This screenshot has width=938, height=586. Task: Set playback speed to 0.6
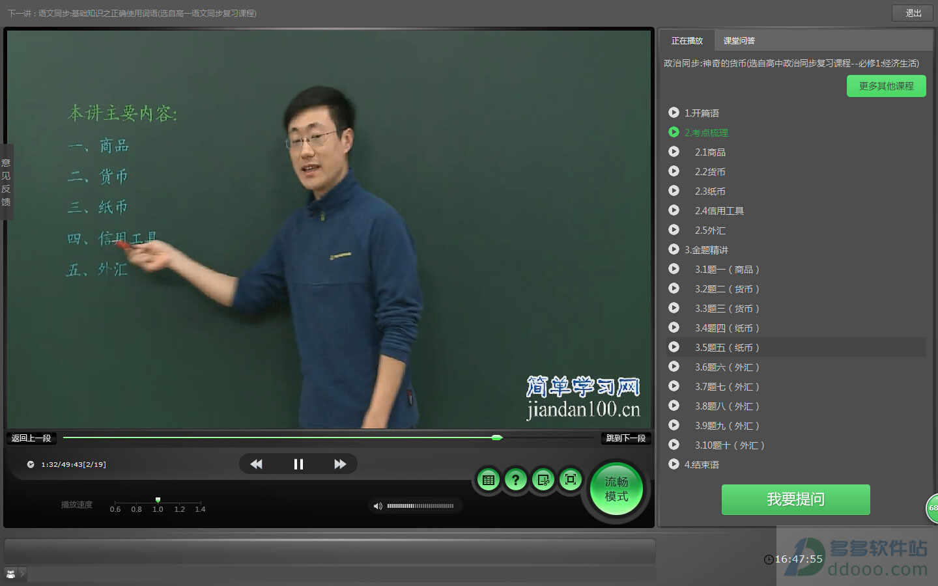(115, 509)
